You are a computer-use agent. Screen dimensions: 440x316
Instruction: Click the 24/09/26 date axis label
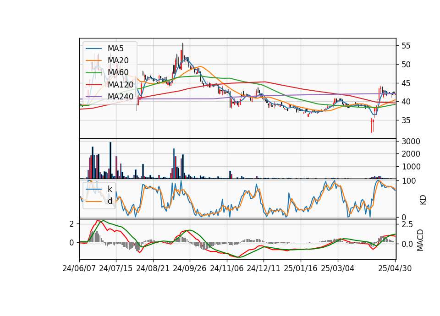point(189,268)
